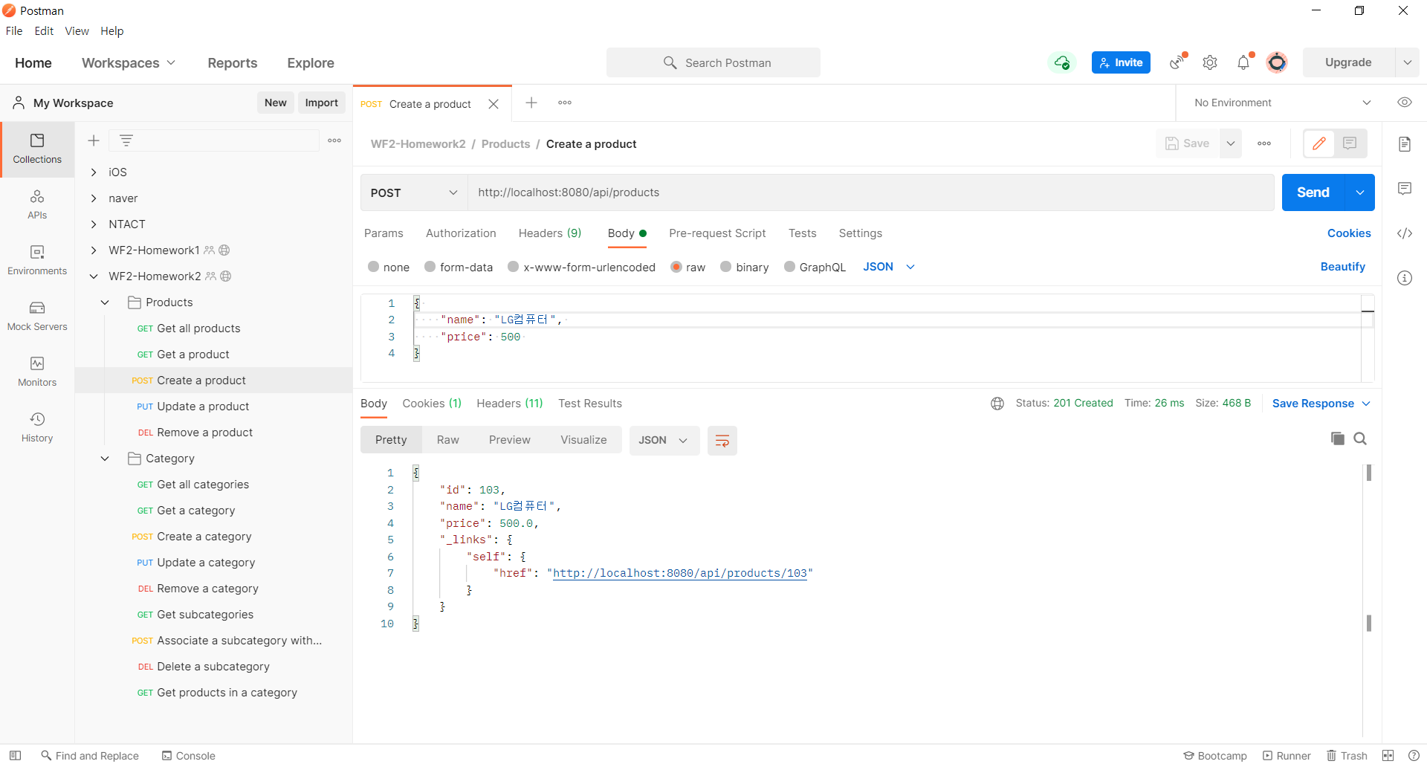Image resolution: width=1427 pixels, height=764 pixels.
Task: Open the History sidebar panel
Action: pyautogui.click(x=37, y=428)
